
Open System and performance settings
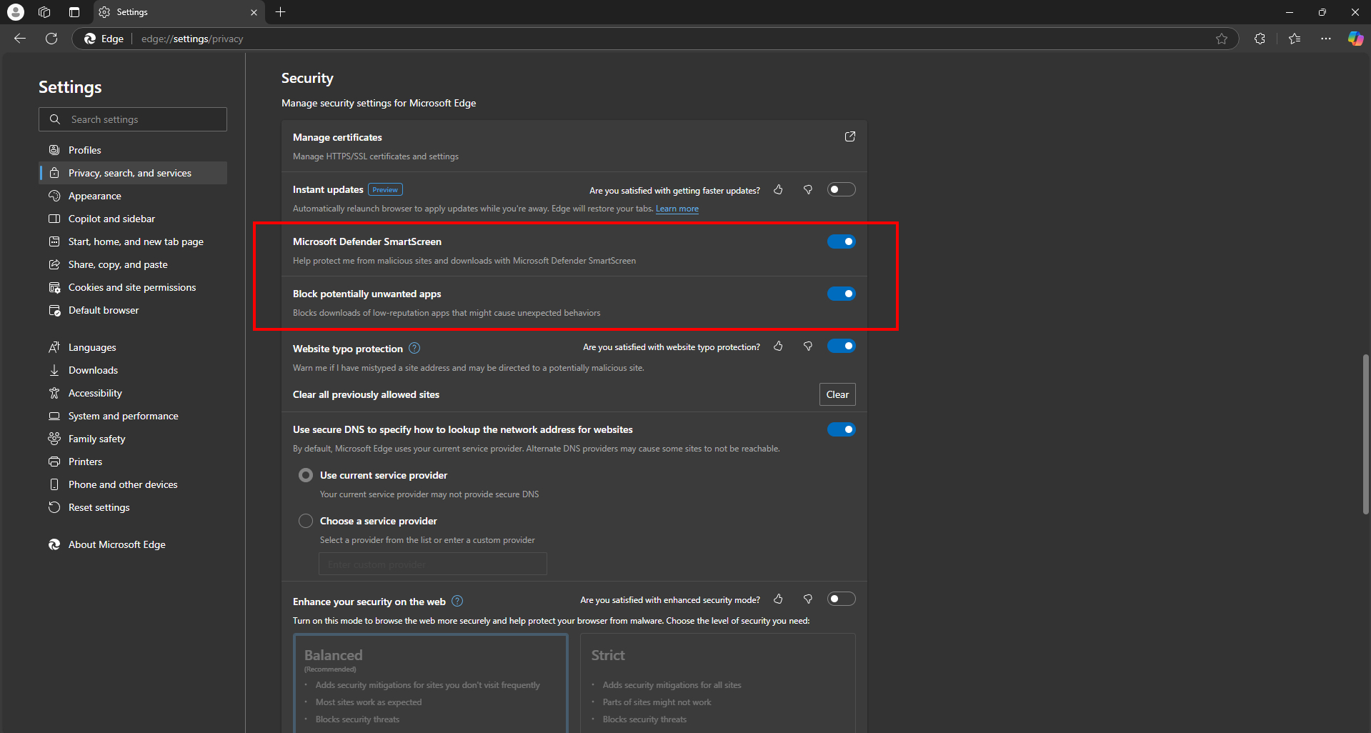(x=133, y=416)
